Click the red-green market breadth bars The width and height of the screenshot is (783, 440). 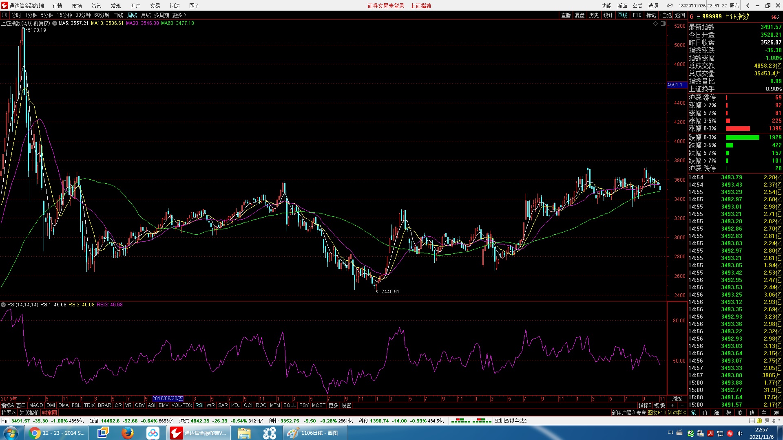click(471, 421)
